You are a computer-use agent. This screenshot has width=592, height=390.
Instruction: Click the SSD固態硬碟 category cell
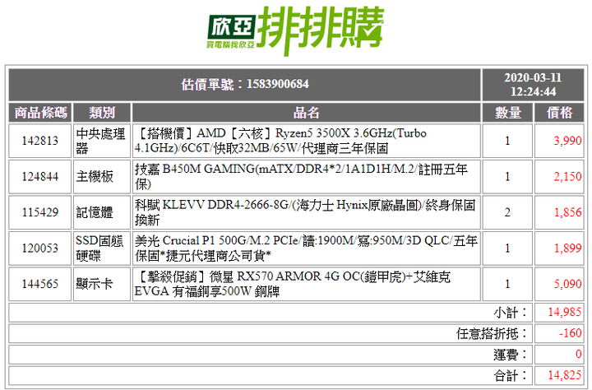pyautogui.click(x=102, y=248)
